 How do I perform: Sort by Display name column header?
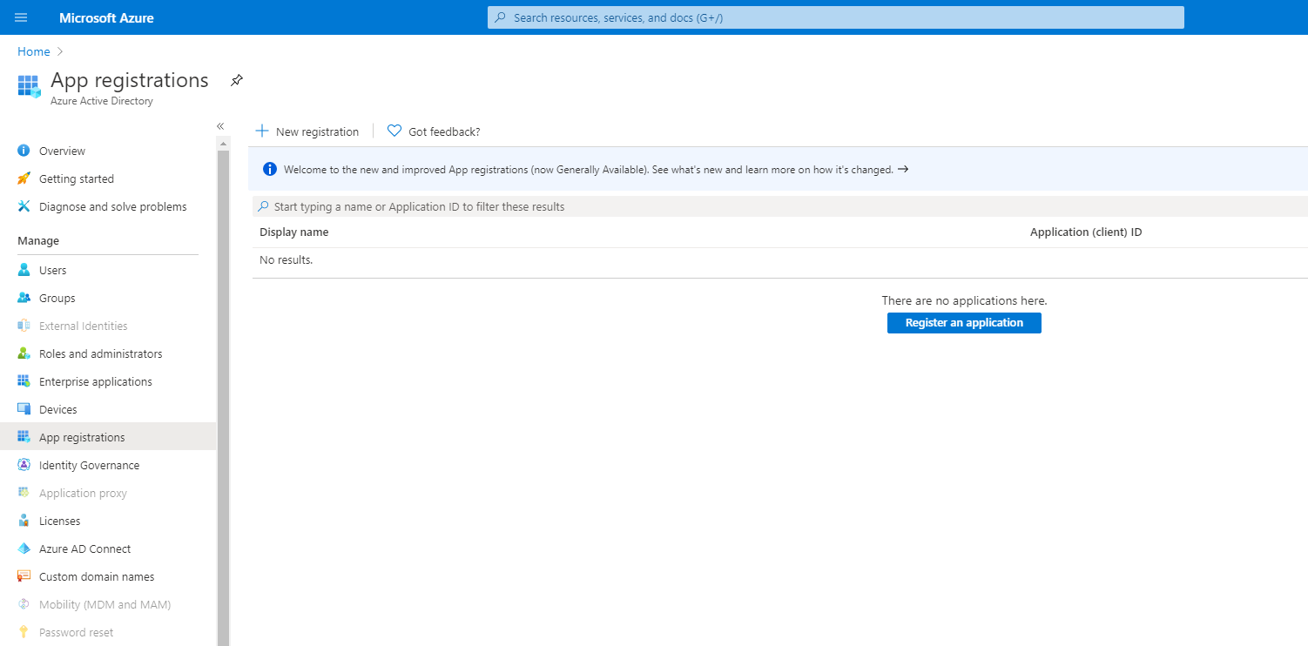point(294,232)
